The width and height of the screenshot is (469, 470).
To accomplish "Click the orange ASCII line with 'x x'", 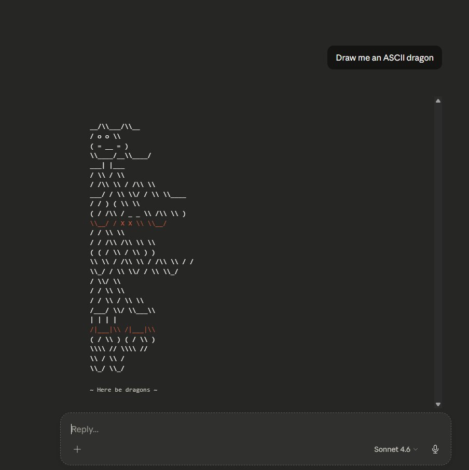I will (x=128, y=223).
